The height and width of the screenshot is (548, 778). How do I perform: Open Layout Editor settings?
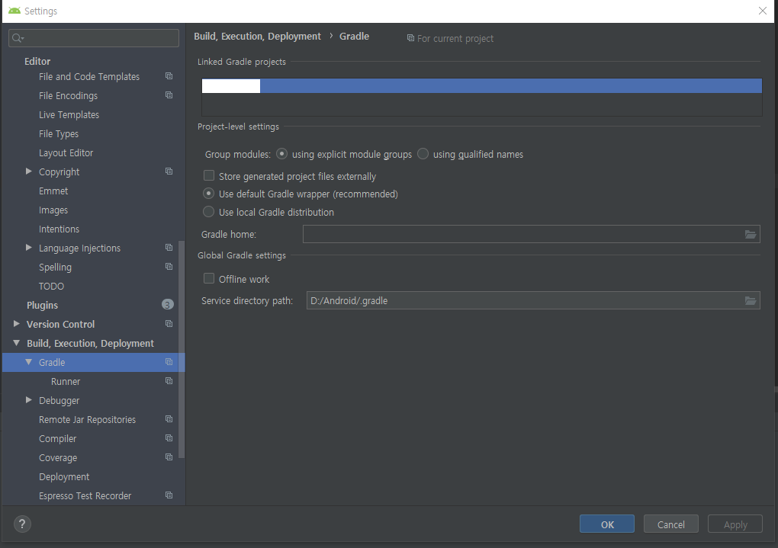66,152
